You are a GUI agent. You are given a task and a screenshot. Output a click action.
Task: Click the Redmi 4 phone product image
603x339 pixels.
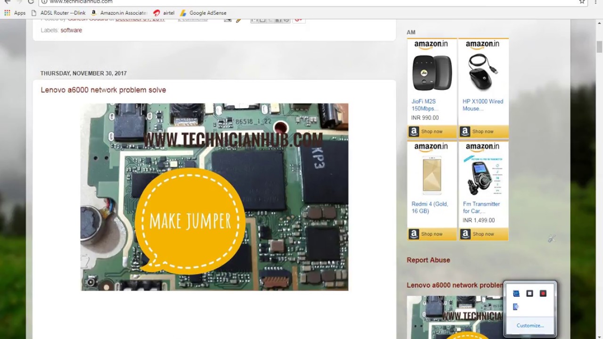pos(432,175)
